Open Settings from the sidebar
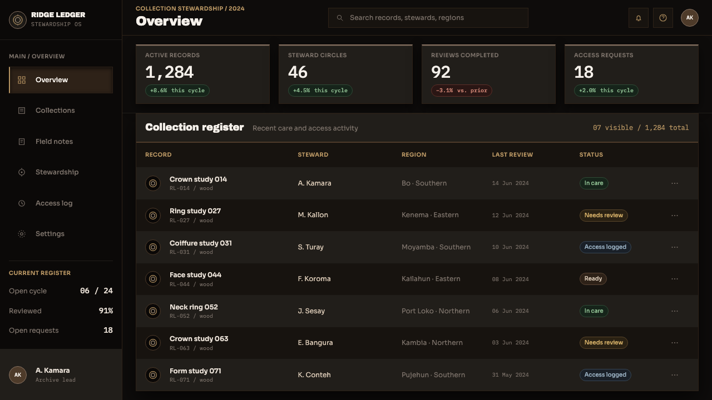This screenshot has height=400, width=712. click(x=61, y=234)
